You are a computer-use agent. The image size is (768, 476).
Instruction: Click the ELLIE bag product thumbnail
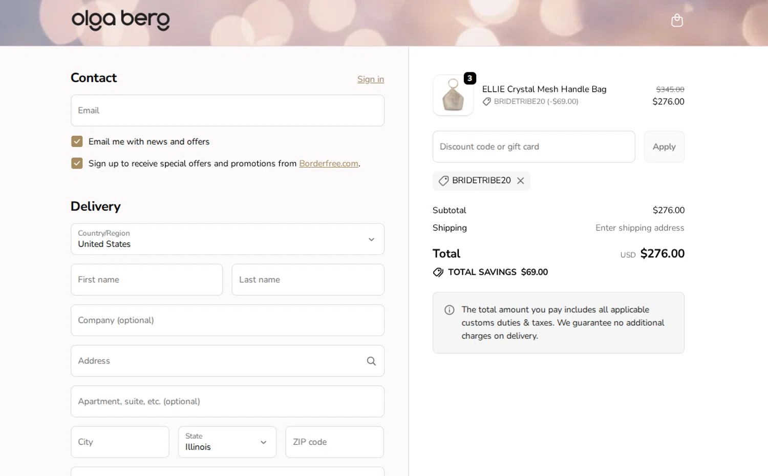(x=453, y=95)
